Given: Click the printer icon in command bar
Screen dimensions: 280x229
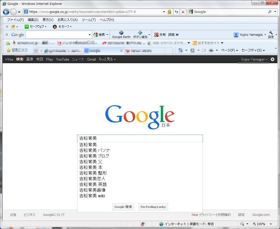Looking at the screenshot, I should pyautogui.click(x=211, y=50).
